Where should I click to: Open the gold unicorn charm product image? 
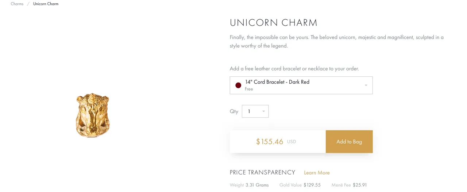[x=93, y=115]
